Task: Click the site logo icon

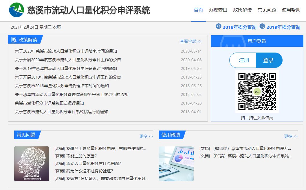Action: [17, 10]
